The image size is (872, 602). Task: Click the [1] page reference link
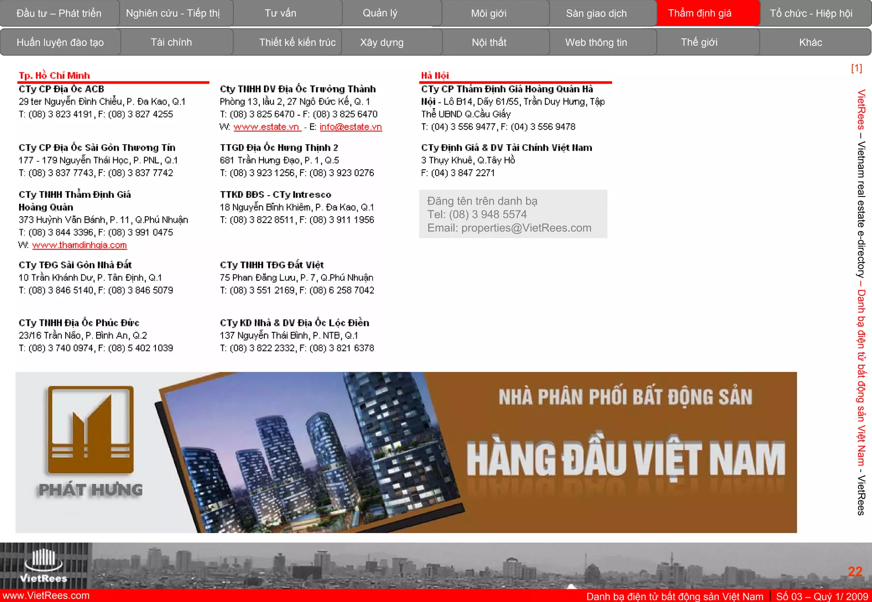point(857,68)
